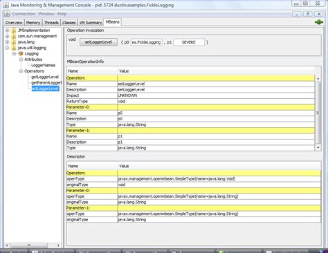Expand the JMImplementation tree node
Image resolution: width=328 pixels, height=253 pixels.
7,30
